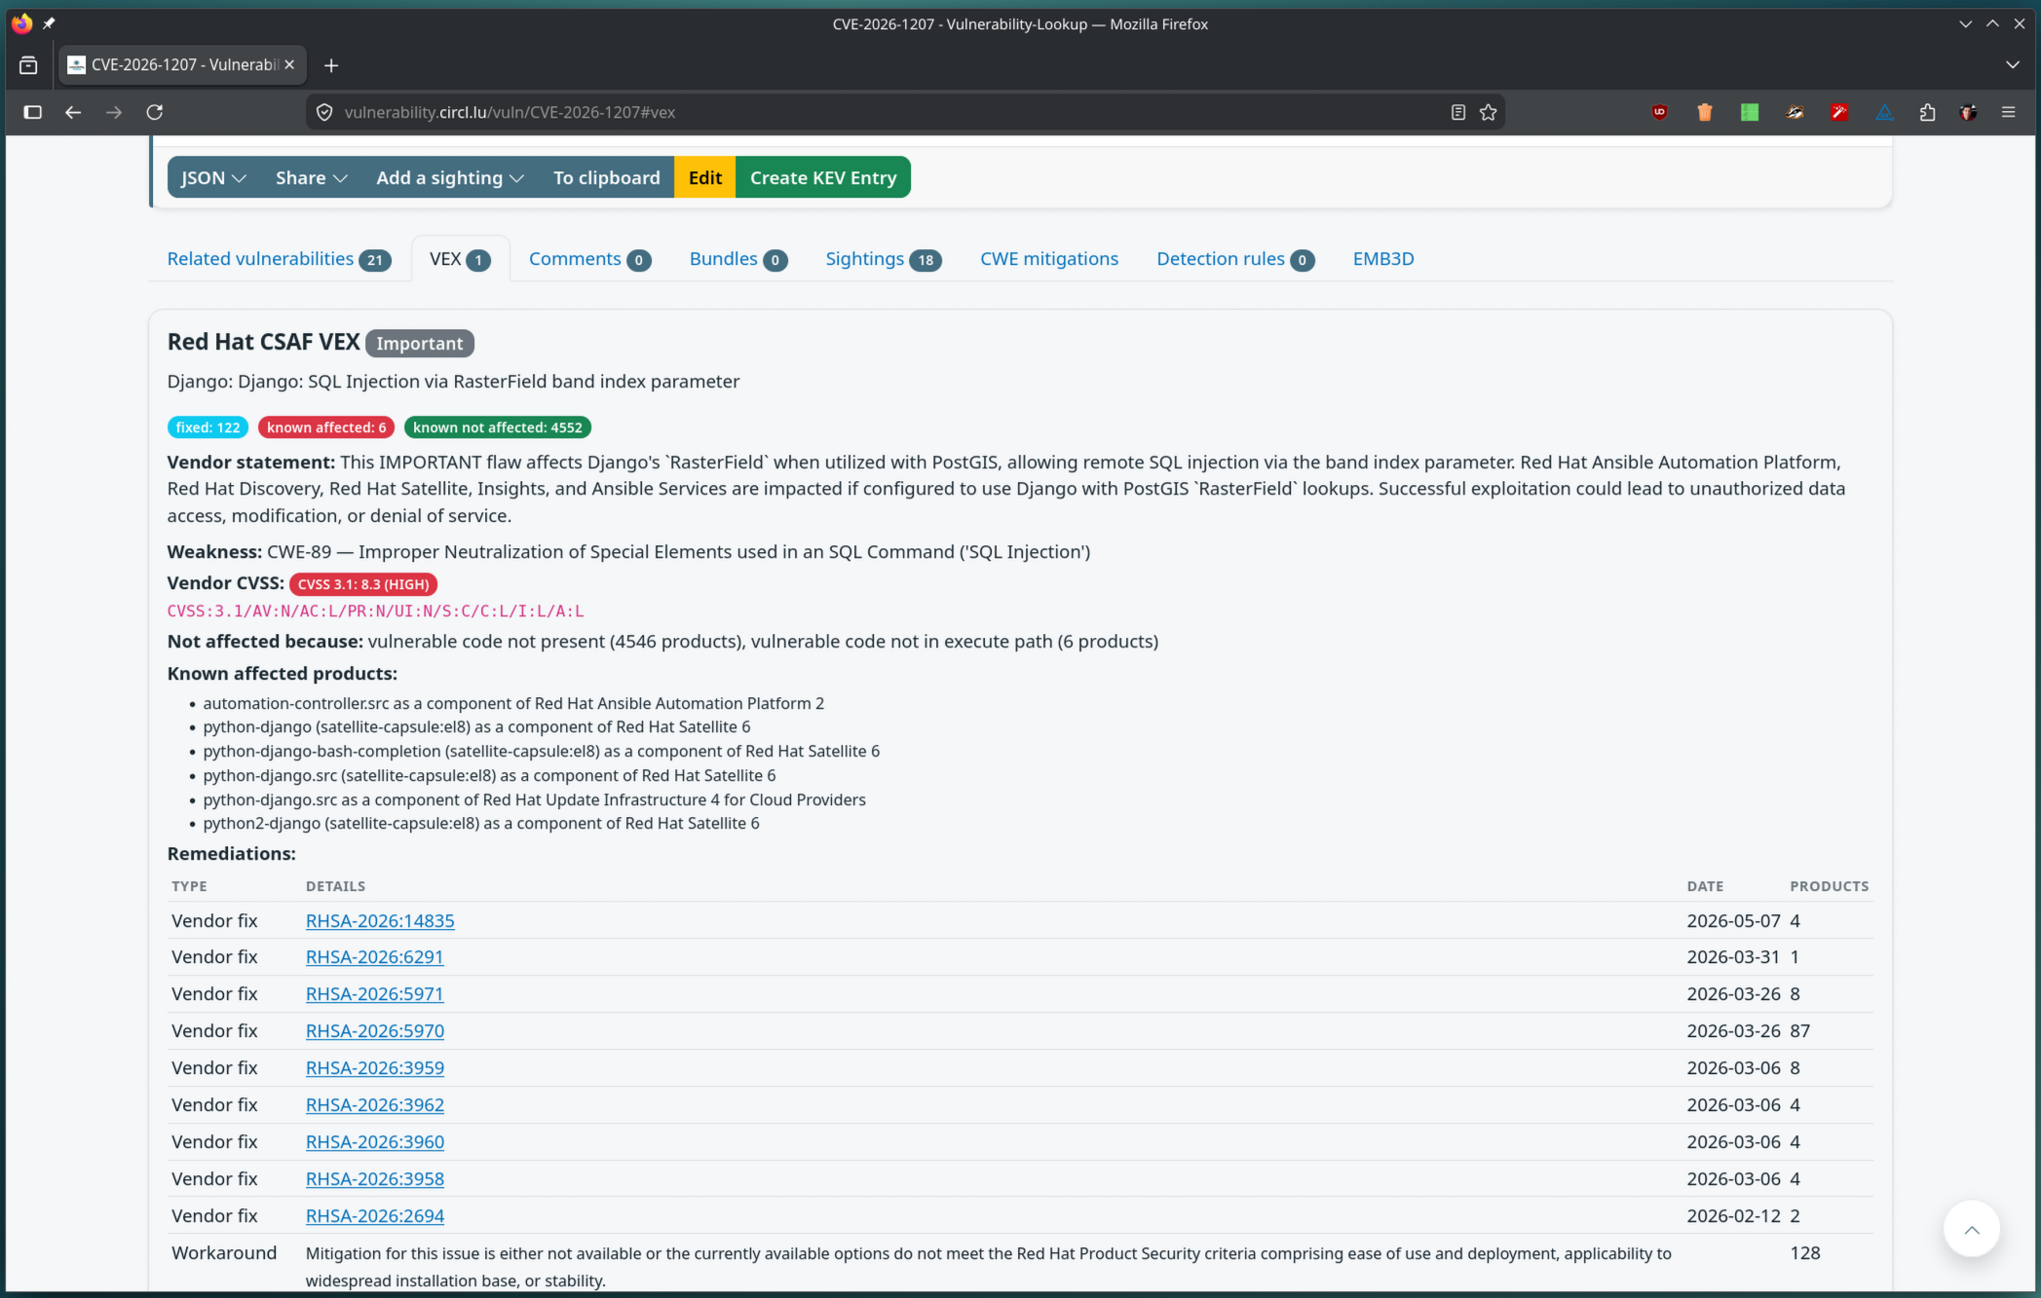Click Create KEV Entry button
This screenshot has width=2041, height=1298.
coord(823,177)
